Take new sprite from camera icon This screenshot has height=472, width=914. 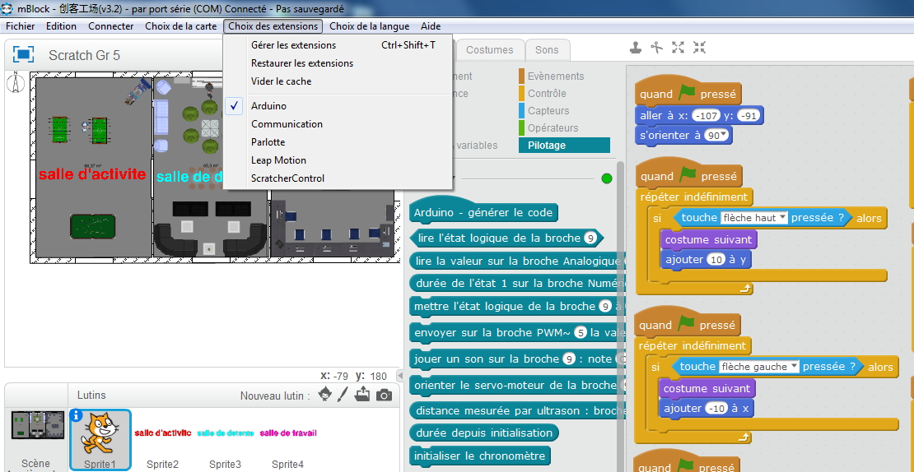pyautogui.click(x=384, y=396)
